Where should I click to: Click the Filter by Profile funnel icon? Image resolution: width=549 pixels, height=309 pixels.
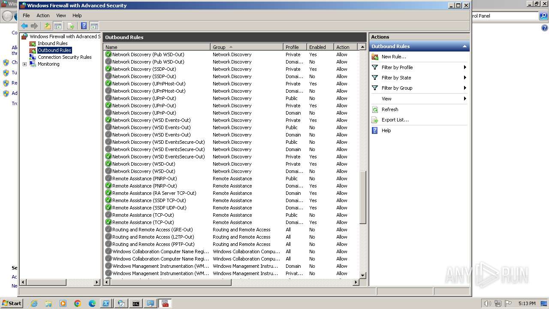pyautogui.click(x=375, y=67)
